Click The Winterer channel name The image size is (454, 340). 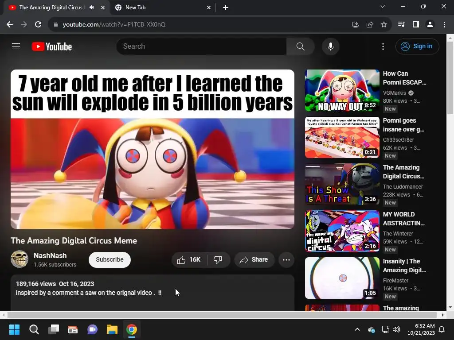point(398,233)
